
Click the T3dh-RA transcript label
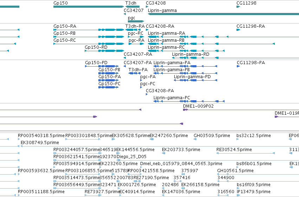(135, 26)
